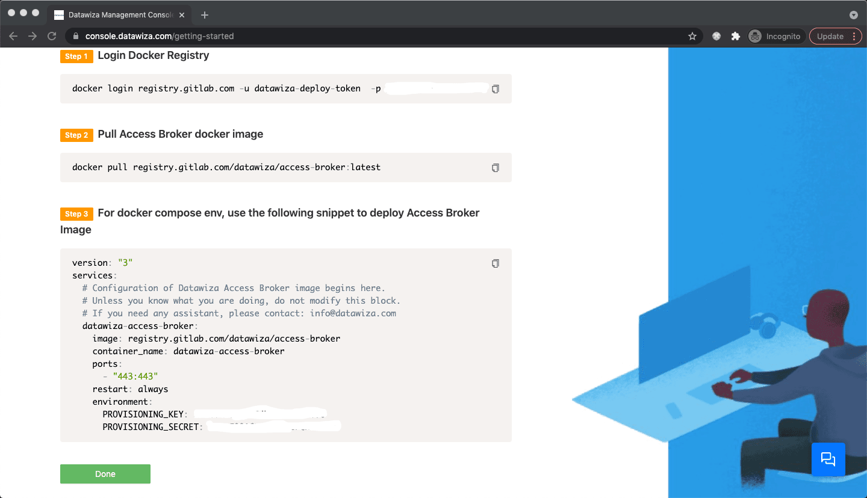
Task: Copy the docker login command
Action: (496, 89)
